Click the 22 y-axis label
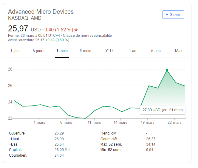This screenshot has height=168, width=198. click(x=10, y=118)
